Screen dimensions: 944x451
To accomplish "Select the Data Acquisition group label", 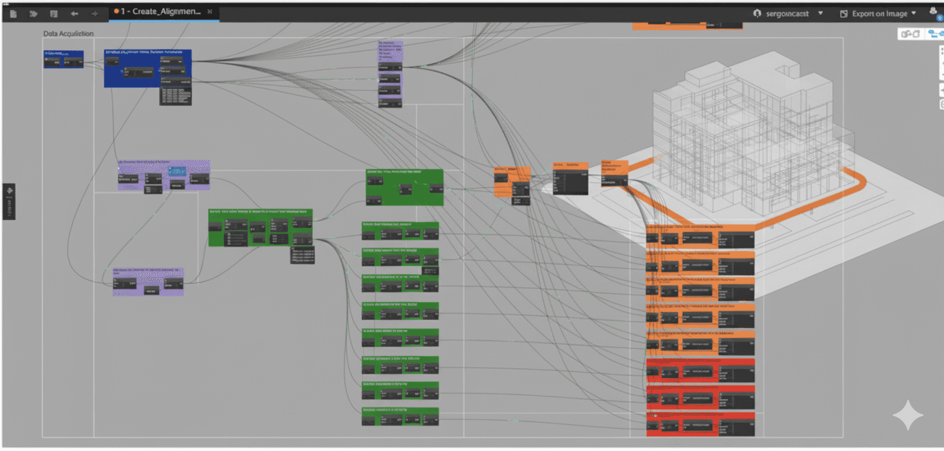I will coord(67,33).
